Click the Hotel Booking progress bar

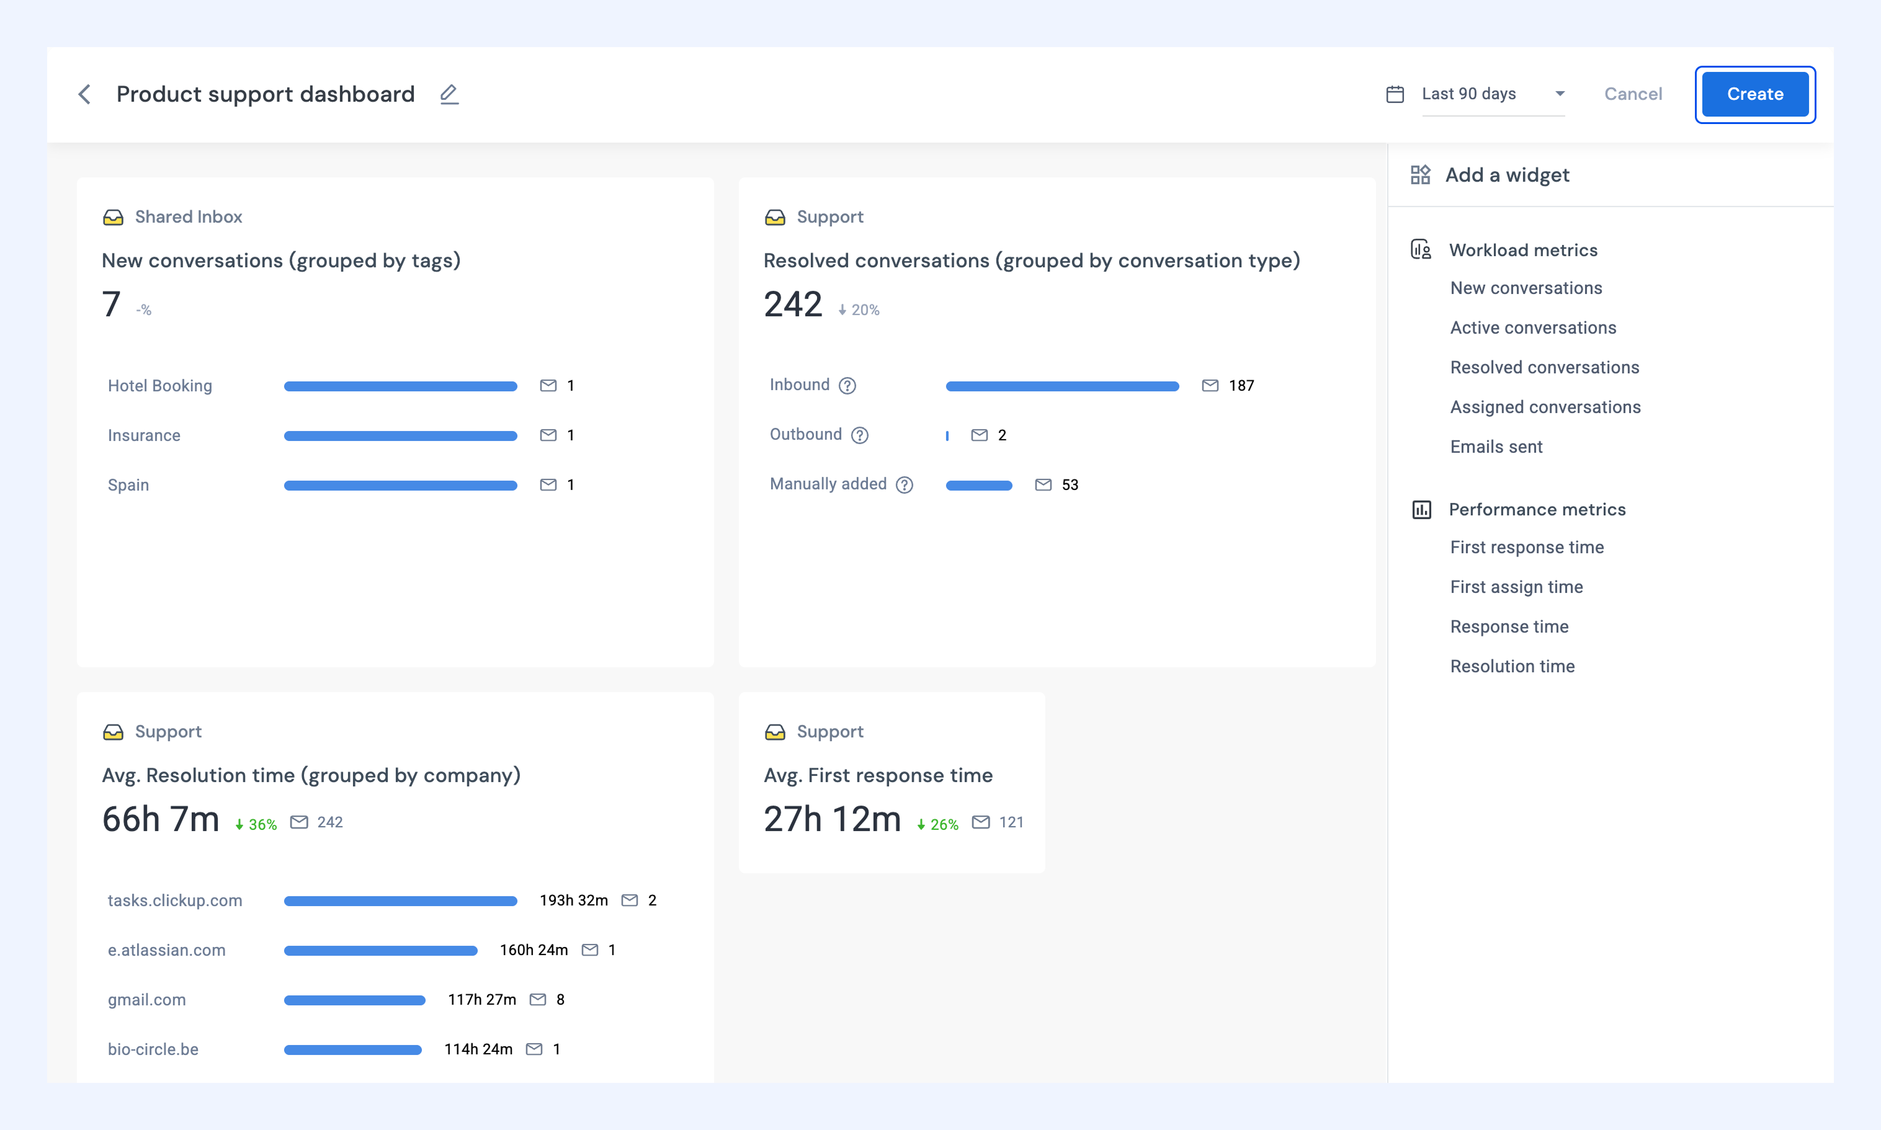click(x=401, y=386)
